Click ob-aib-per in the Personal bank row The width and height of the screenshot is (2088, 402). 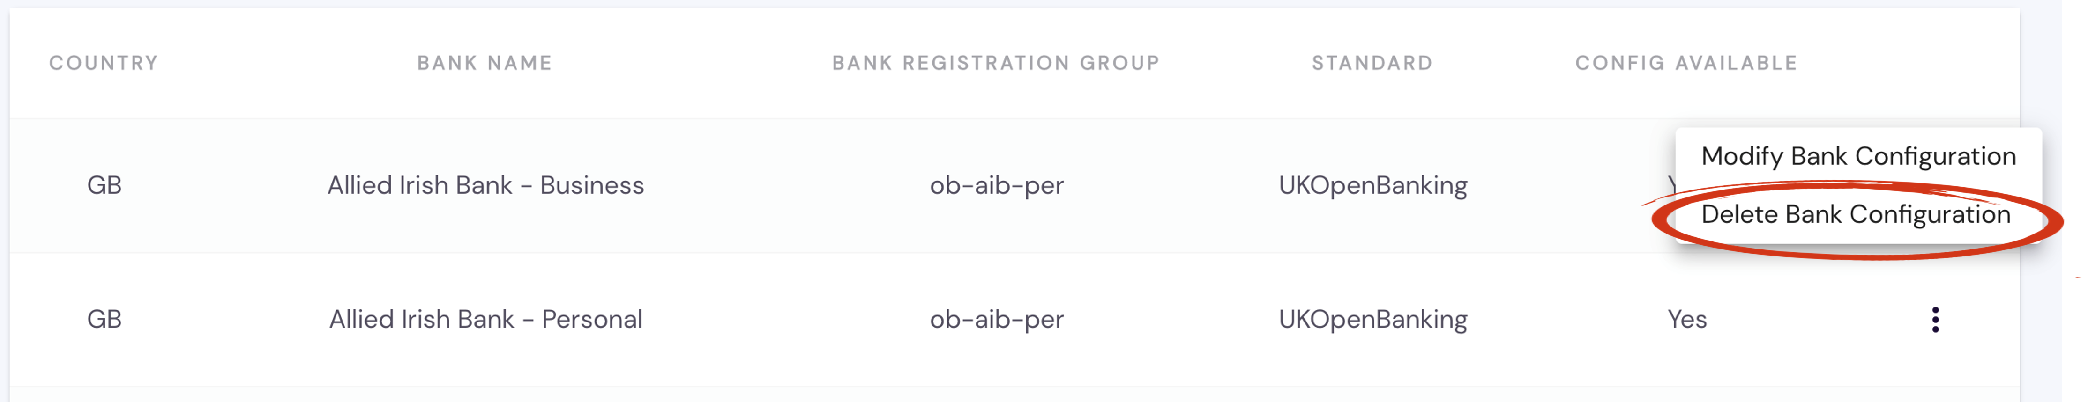tap(996, 320)
